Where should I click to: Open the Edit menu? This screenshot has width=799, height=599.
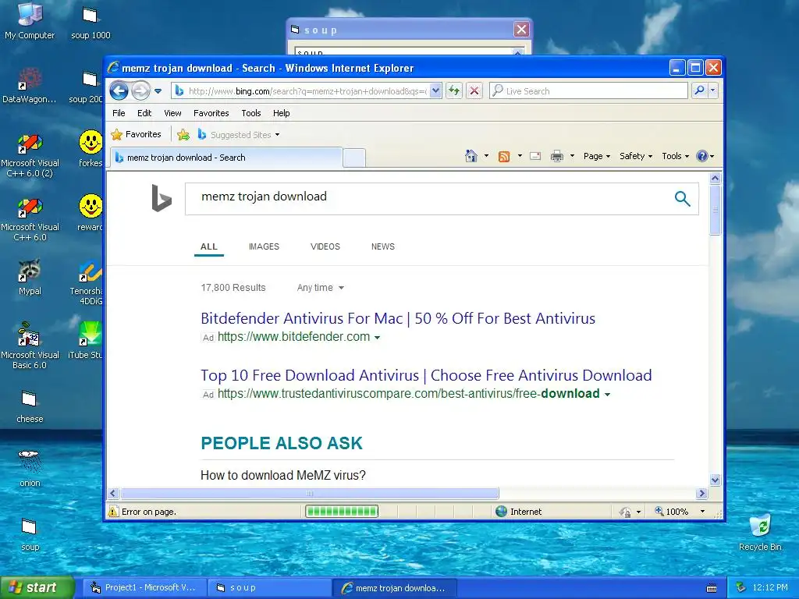[144, 113]
